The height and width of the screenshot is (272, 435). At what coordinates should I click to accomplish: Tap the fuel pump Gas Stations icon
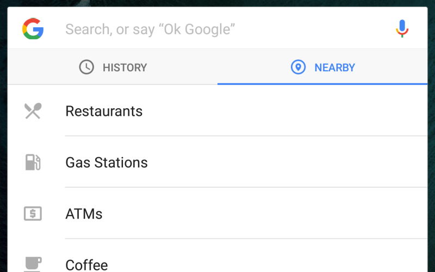pyautogui.click(x=33, y=162)
